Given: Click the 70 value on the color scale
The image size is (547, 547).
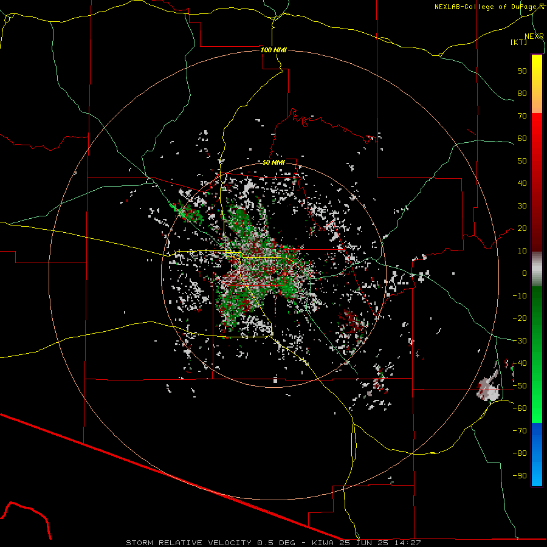Looking at the screenshot, I should pyautogui.click(x=522, y=116).
